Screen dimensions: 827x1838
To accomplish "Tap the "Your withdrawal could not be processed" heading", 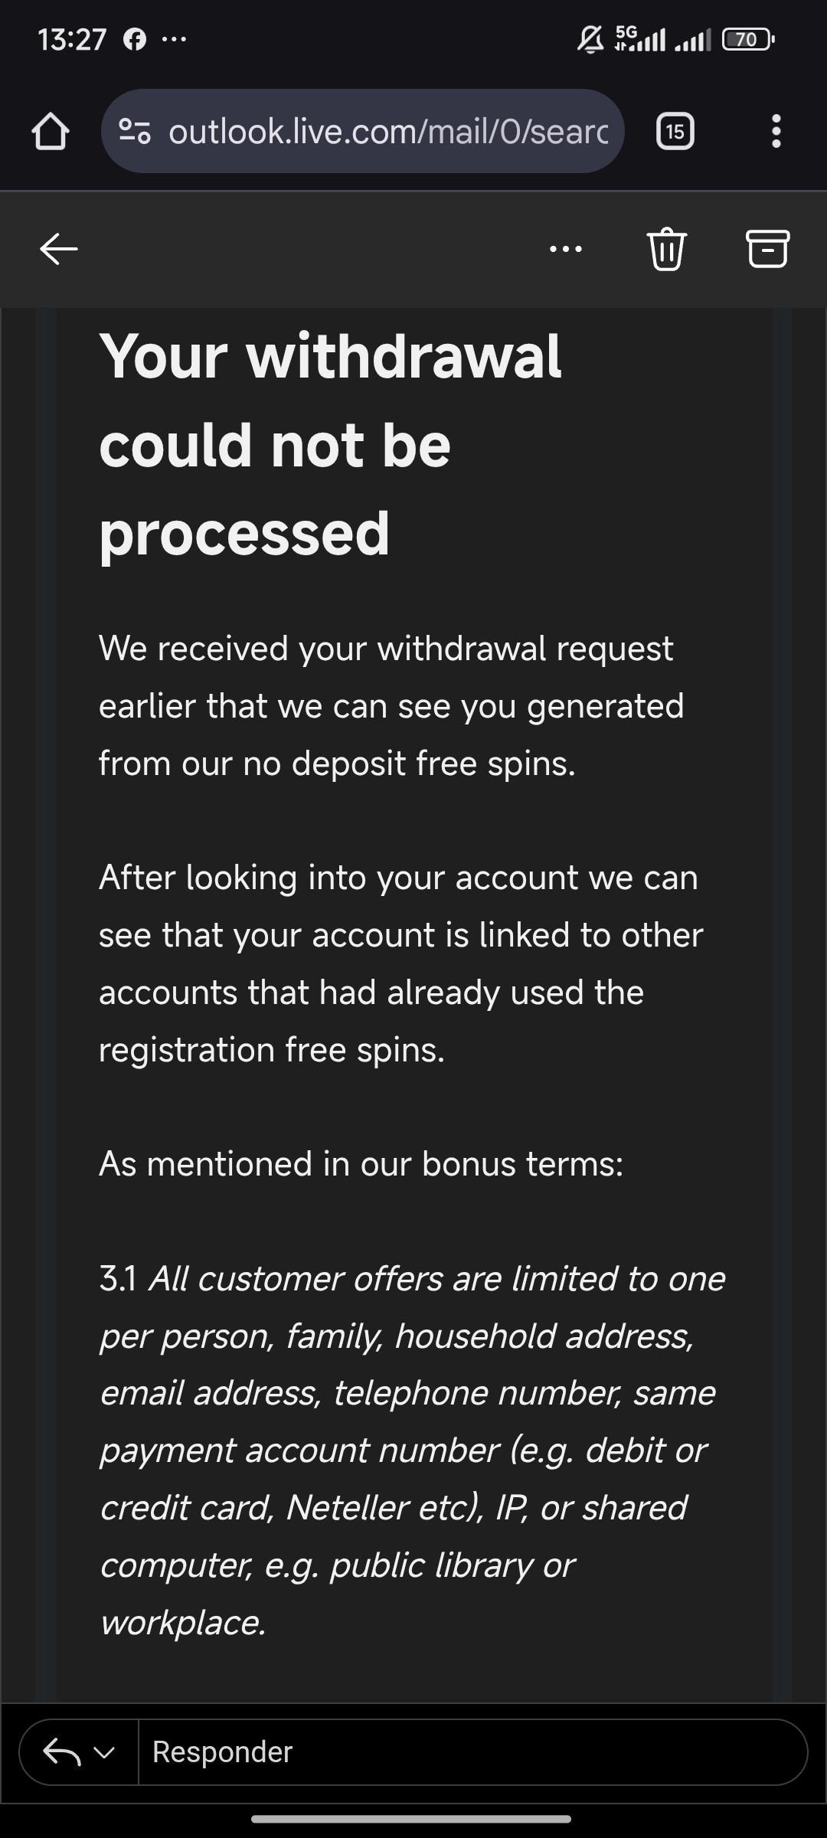I will [330, 444].
